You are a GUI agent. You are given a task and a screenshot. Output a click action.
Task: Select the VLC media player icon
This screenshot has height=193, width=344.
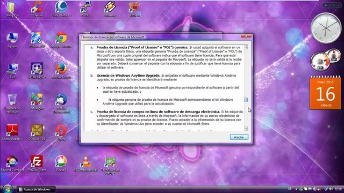[85, 164]
